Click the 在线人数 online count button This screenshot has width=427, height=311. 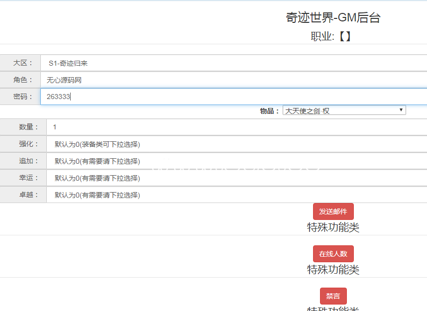333,254
